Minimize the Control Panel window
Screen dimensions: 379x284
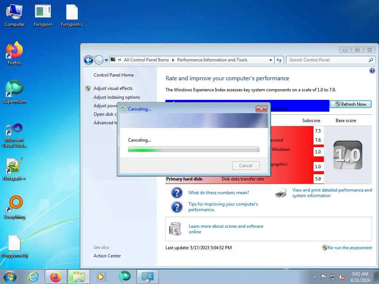345,50
